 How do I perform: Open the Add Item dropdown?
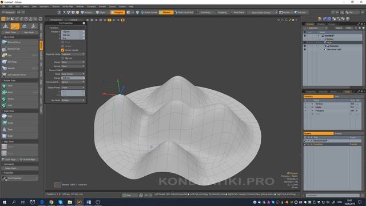tap(315, 28)
